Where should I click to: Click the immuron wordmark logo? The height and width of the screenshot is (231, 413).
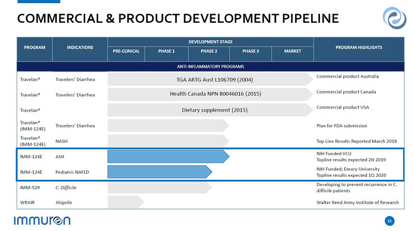[x=42, y=221]
